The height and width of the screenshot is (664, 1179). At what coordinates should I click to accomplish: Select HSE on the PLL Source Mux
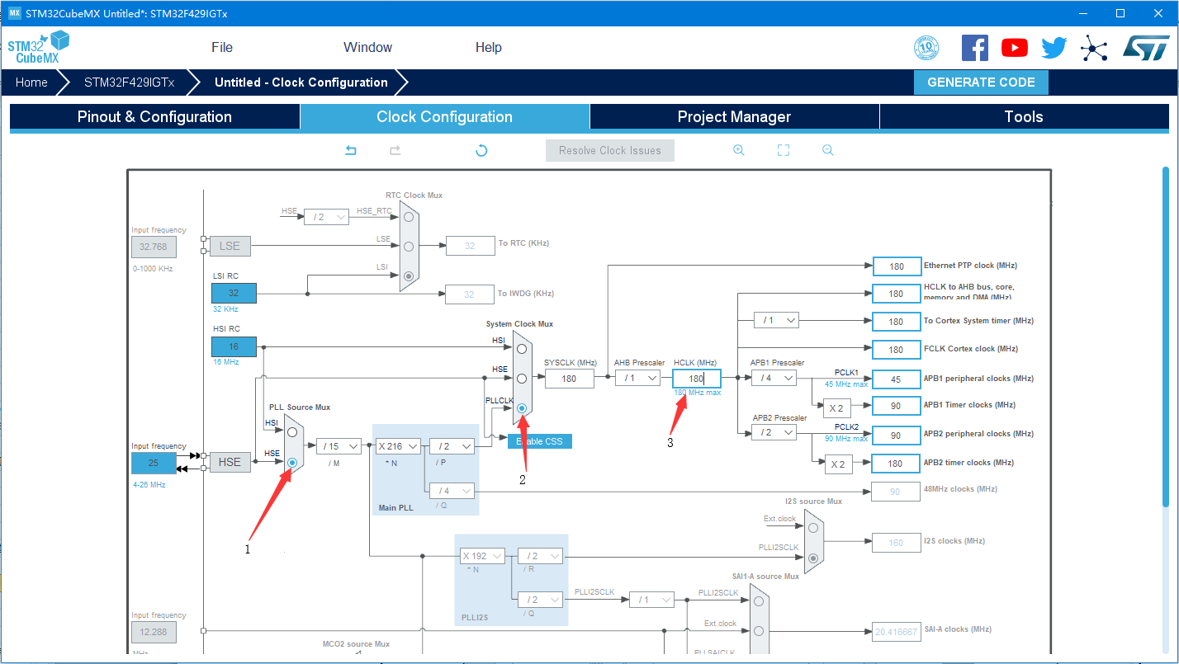(292, 463)
